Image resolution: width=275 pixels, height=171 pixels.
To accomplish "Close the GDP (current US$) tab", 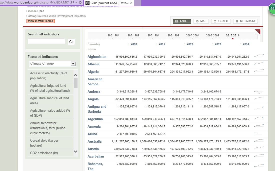I will click(131, 3).
